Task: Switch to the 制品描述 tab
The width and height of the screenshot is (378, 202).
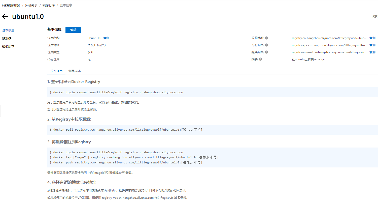Action: pyautogui.click(x=75, y=71)
